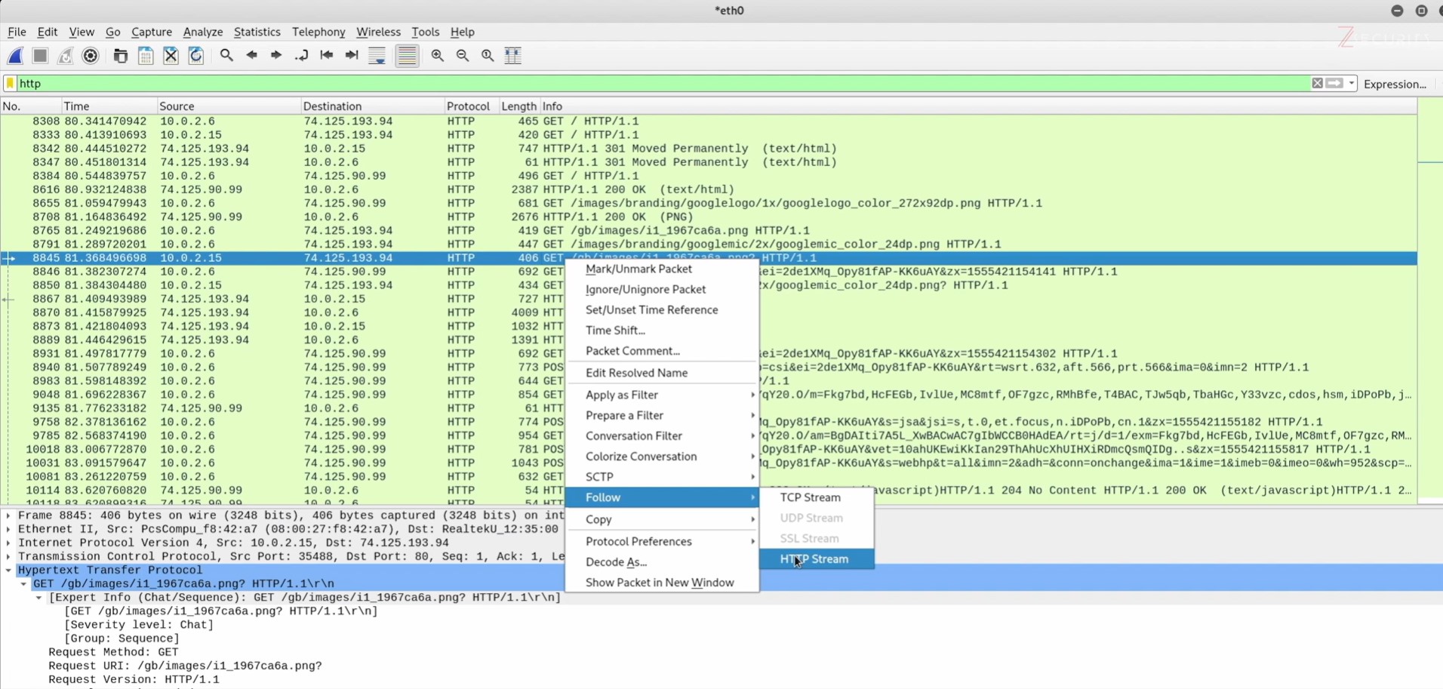Click the zoom in magnifier icon
The image size is (1443, 689).
click(x=438, y=56)
